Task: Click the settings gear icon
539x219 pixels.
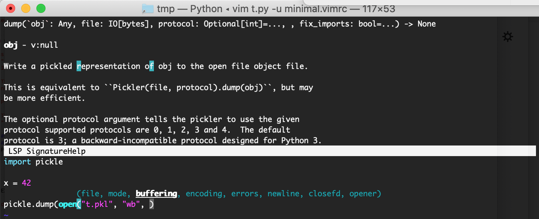Action: tap(508, 36)
